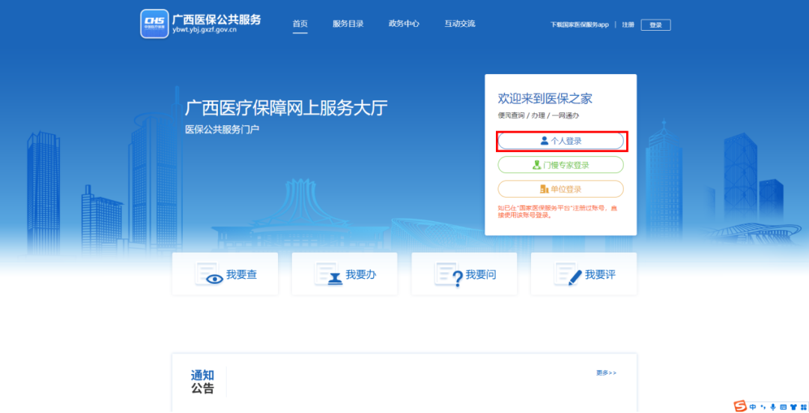Open 我要办 with stamp icon
The width and height of the screenshot is (809, 413).
coord(345,274)
